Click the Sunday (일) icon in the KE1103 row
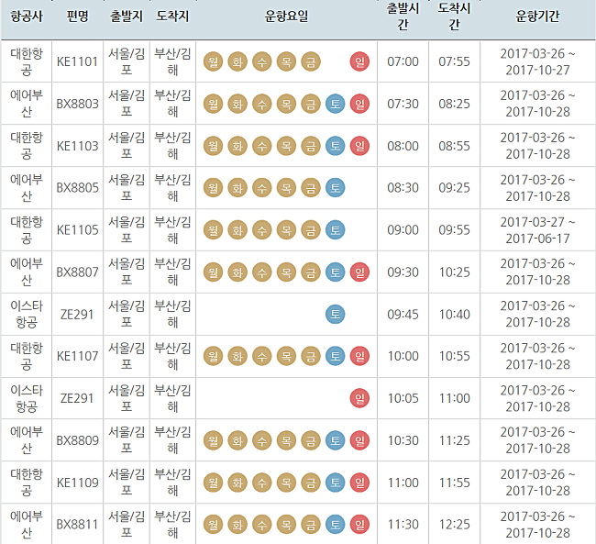The image size is (596, 544). click(x=359, y=146)
